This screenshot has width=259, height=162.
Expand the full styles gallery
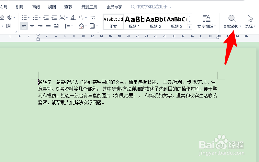click(190, 27)
